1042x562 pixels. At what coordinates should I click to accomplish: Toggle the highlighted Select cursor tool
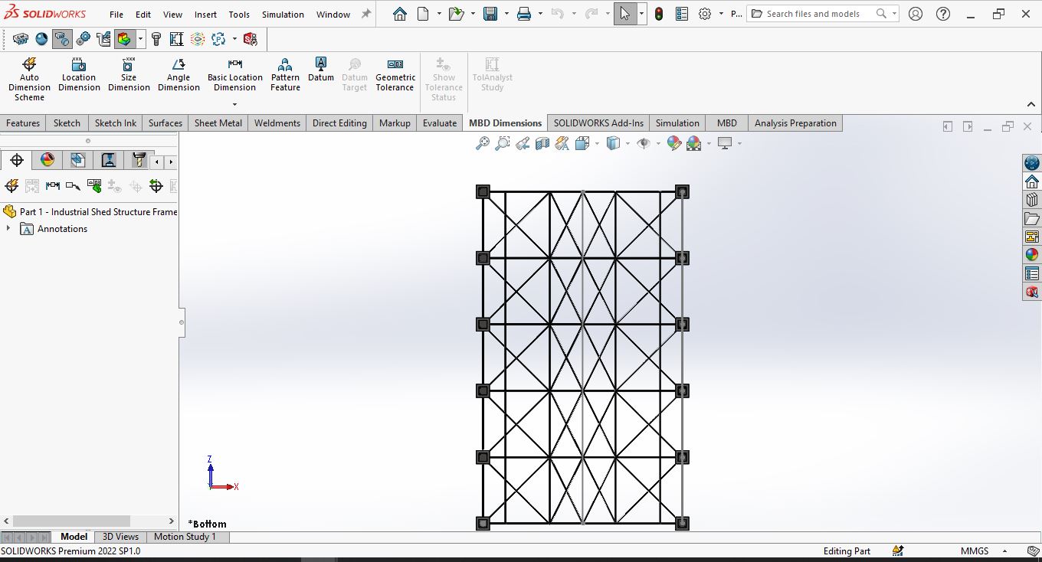coord(625,14)
